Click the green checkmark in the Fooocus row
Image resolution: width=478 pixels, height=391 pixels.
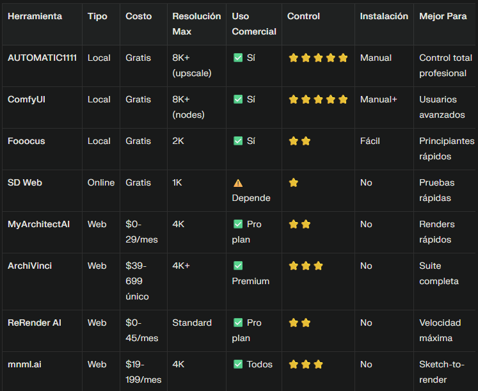[238, 141]
